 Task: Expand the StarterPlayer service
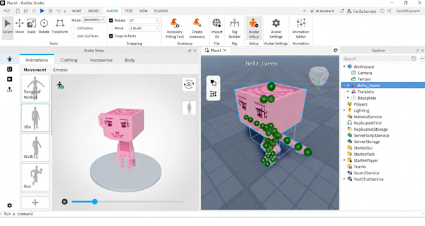(344, 161)
